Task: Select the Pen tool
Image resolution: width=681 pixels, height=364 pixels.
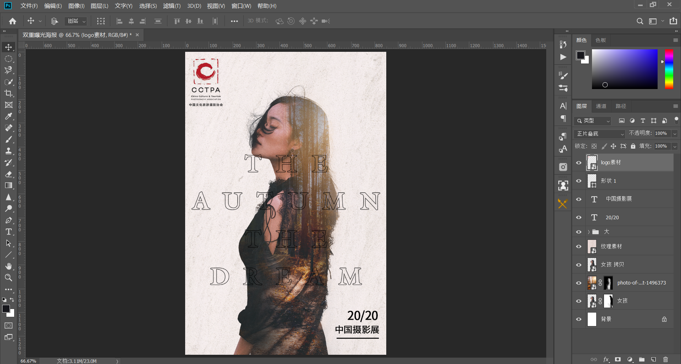Action: tap(9, 220)
